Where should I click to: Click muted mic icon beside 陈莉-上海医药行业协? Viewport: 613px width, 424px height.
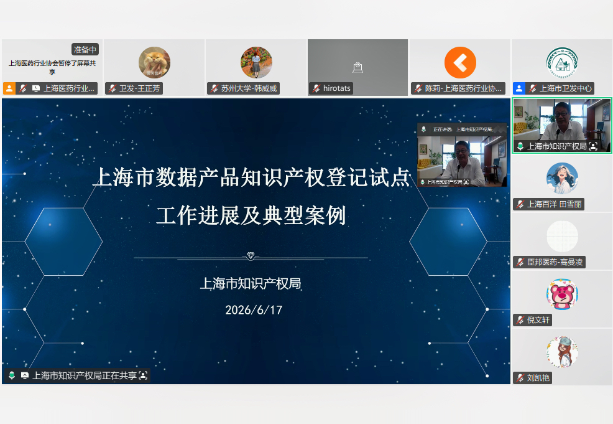pos(418,88)
